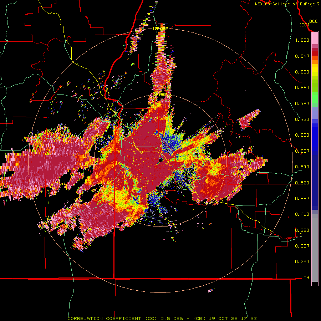
Task: Select the 0.573 legend value
Action: point(302,167)
